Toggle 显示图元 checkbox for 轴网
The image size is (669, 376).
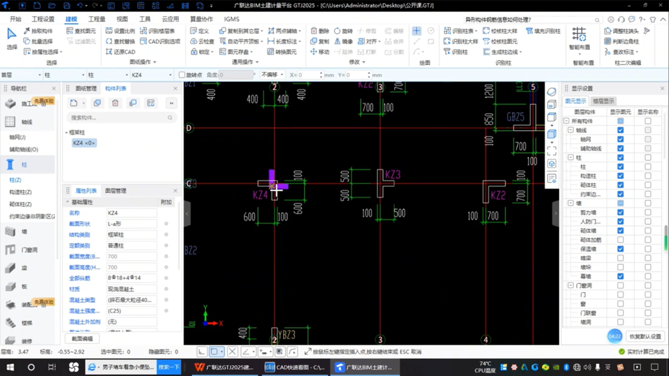620,139
